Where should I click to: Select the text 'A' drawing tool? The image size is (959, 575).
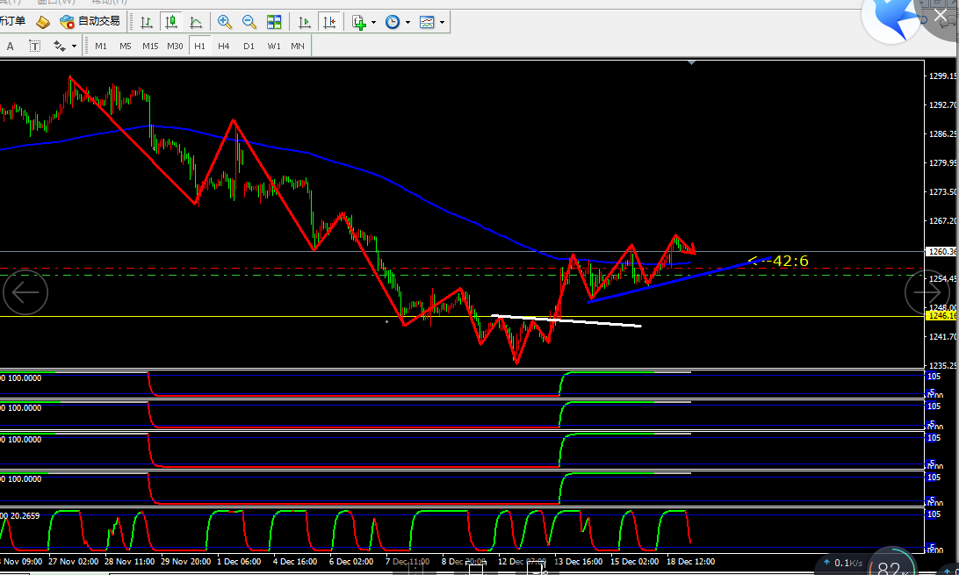(10, 46)
